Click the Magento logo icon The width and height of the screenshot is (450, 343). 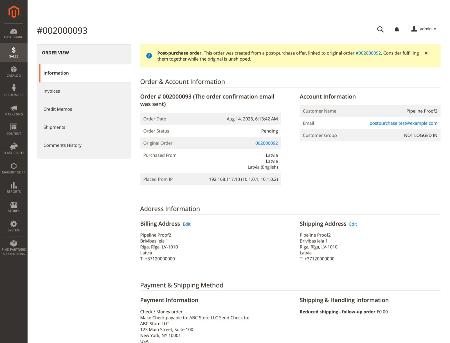14,12
